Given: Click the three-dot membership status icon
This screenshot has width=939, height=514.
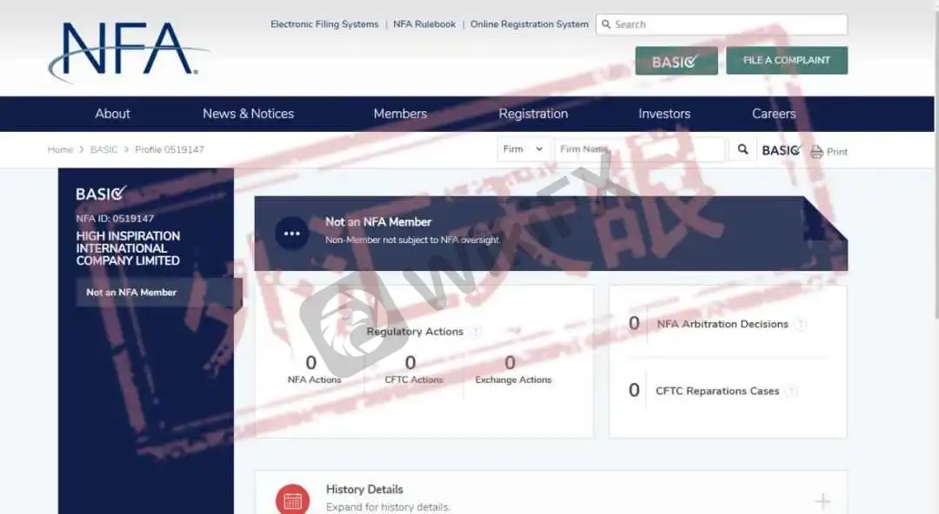Looking at the screenshot, I should 291,234.
